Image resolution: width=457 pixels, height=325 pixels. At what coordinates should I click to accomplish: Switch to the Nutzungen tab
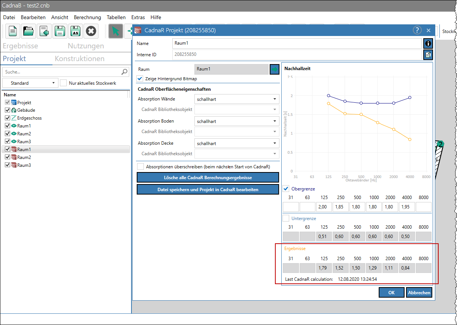pyautogui.click(x=86, y=46)
